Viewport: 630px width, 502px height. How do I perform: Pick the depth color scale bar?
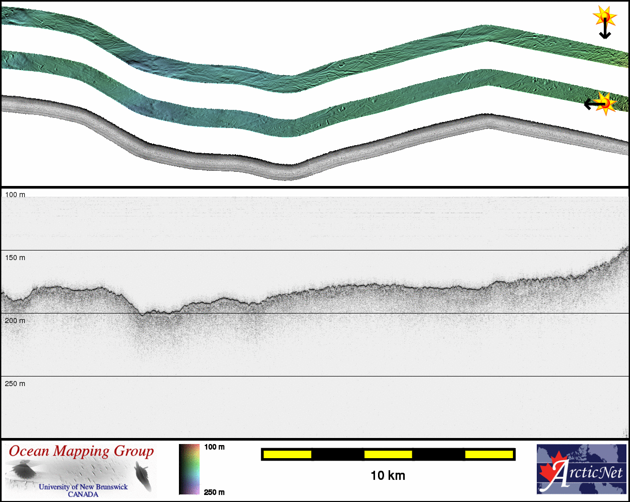[189, 469]
